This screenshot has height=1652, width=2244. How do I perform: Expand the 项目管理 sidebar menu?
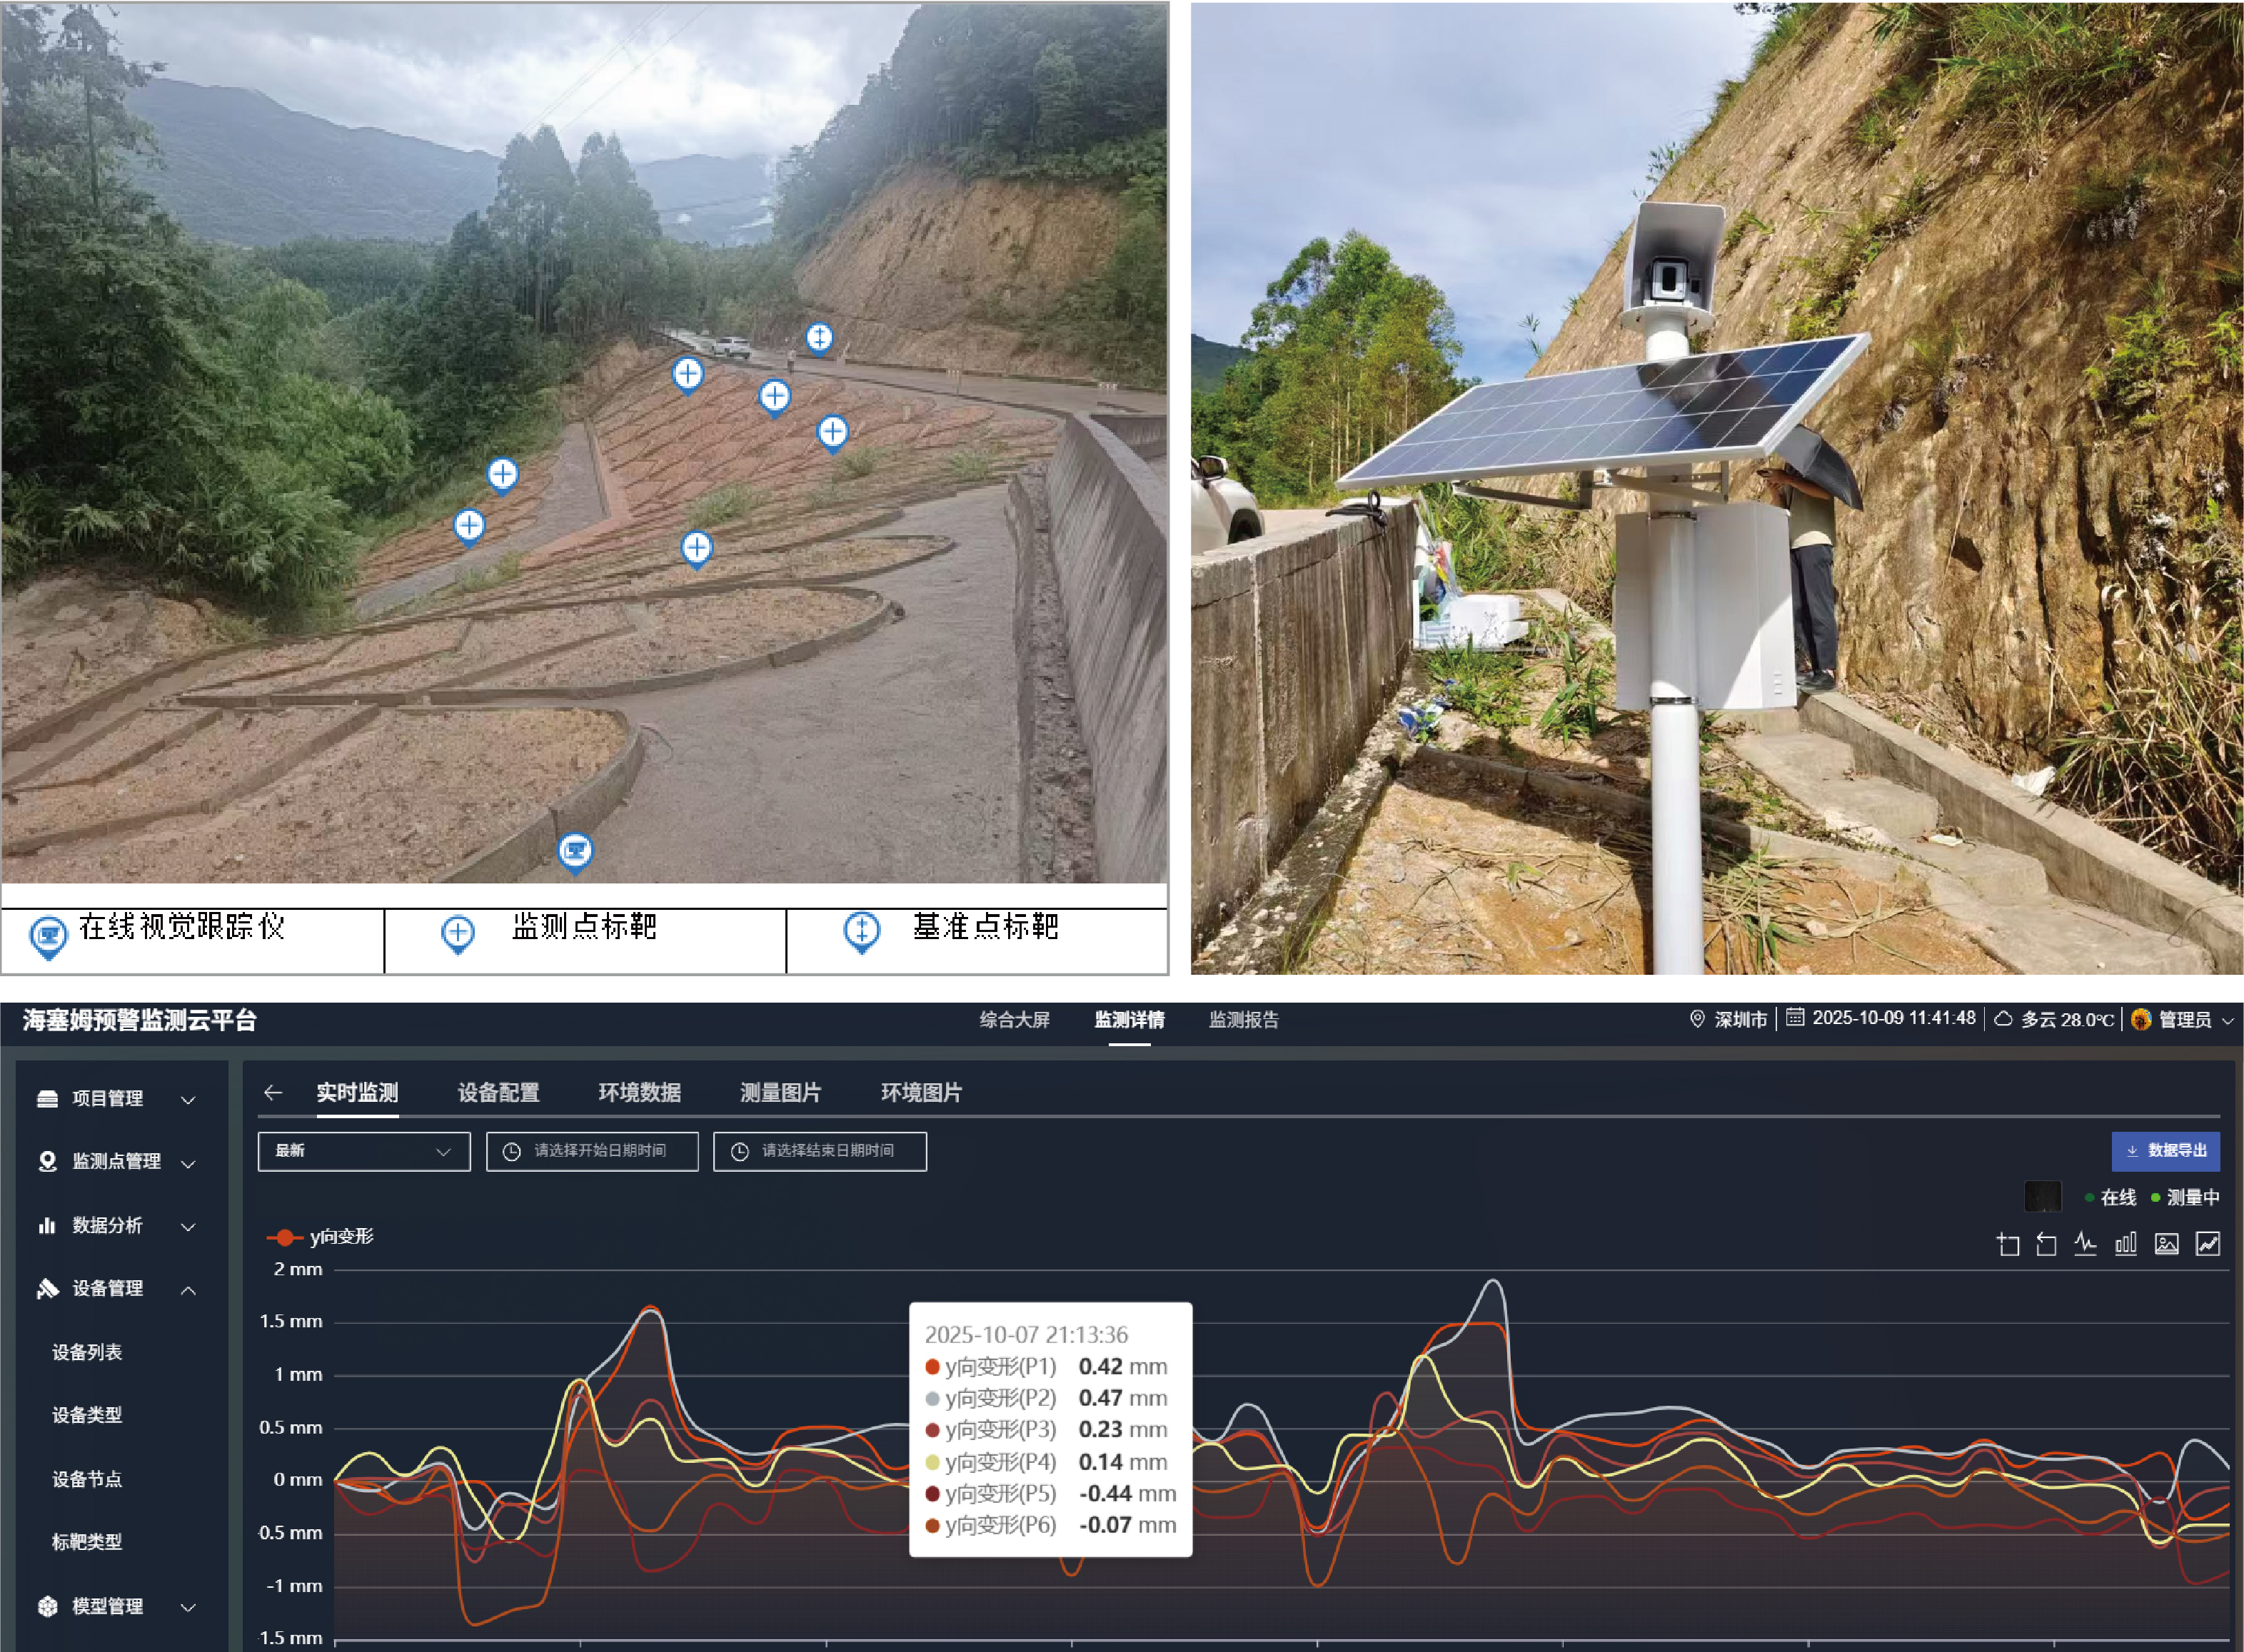click(116, 1098)
